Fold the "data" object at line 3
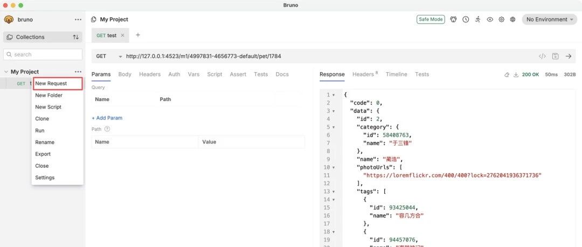 click(334, 111)
